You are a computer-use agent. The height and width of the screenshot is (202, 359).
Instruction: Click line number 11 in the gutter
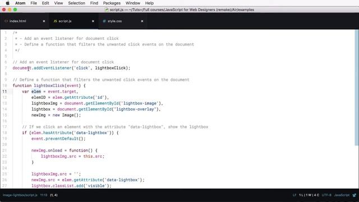(4, 91)
